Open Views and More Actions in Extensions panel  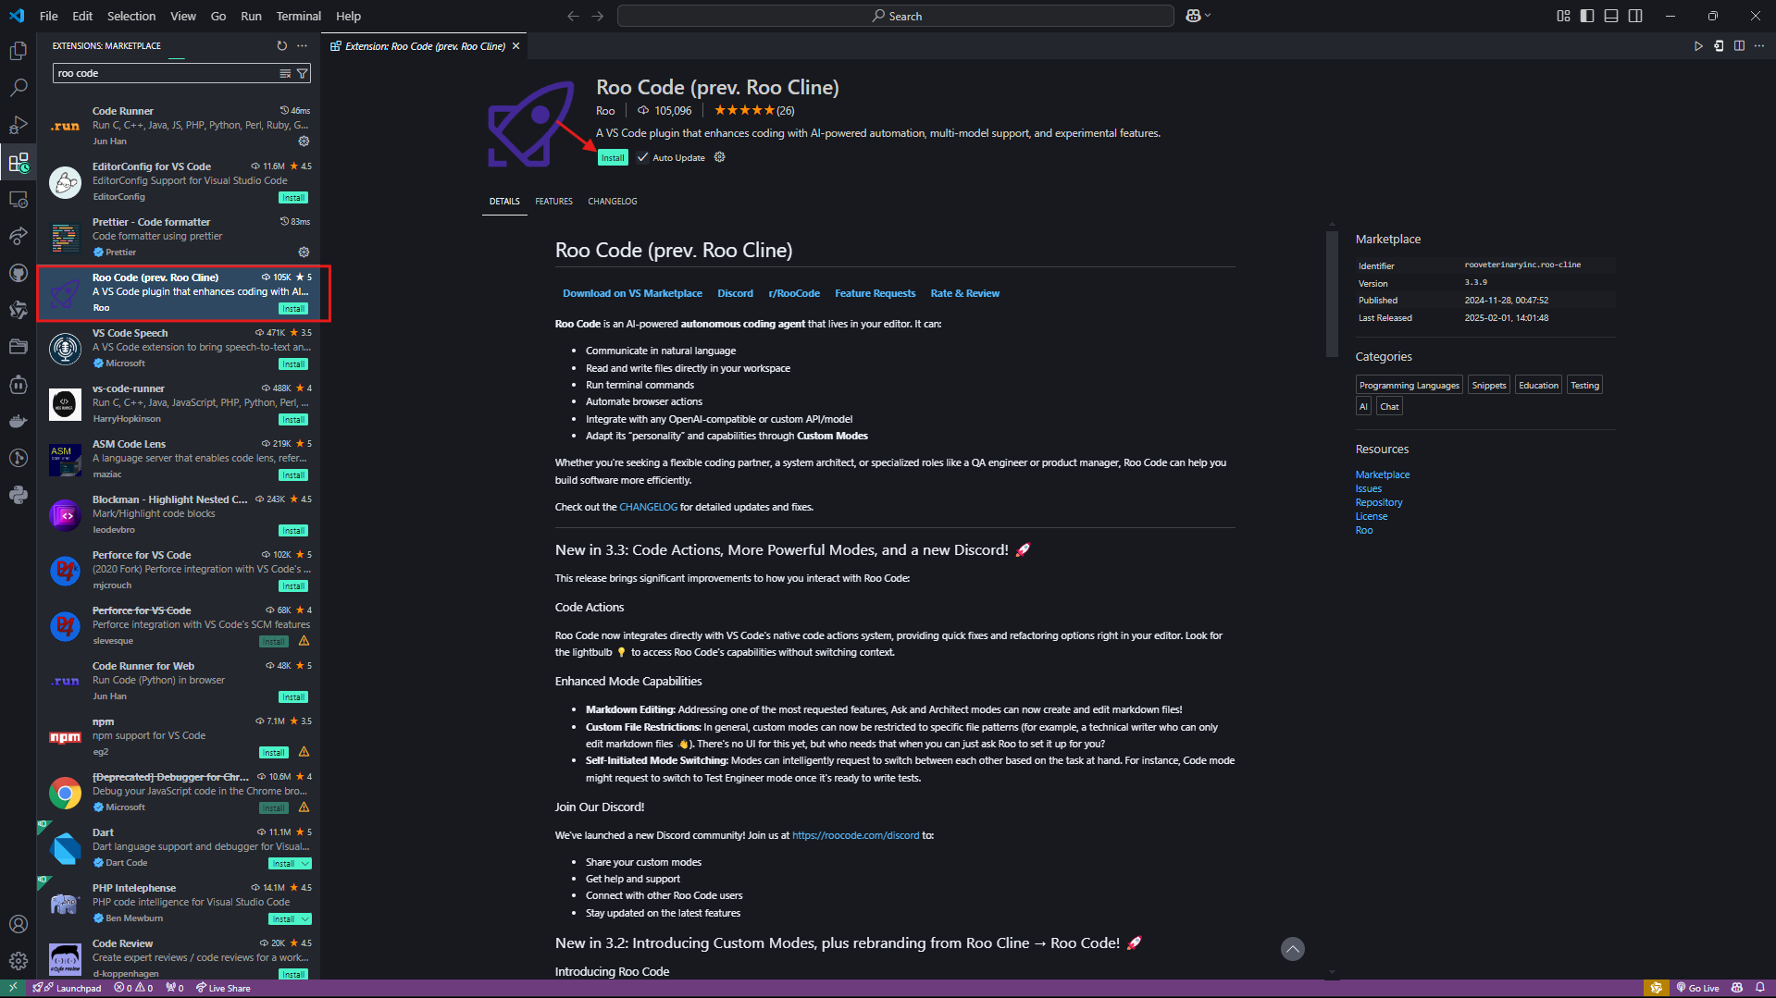[x=303, y=45]
